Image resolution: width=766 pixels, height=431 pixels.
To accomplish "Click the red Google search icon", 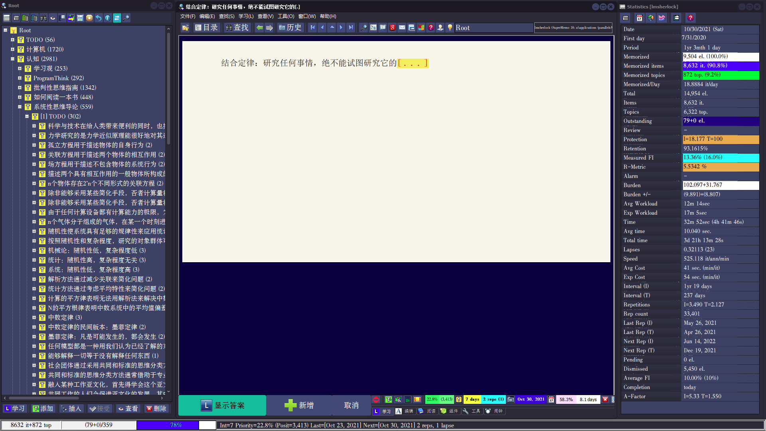I will coord(393,28).
